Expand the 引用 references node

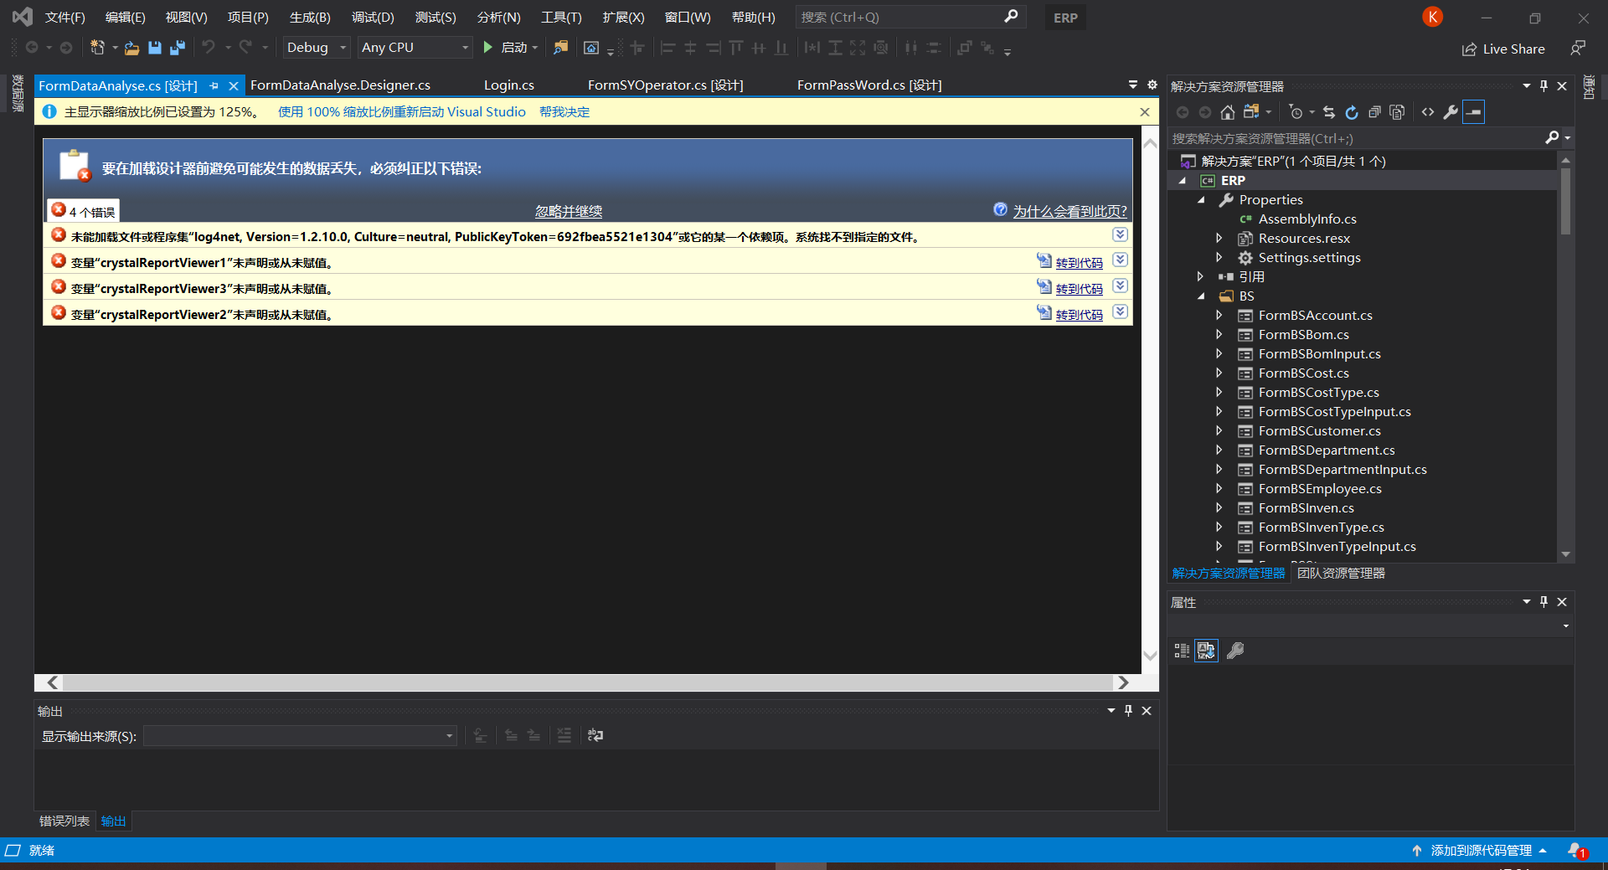pos(1201,276)
